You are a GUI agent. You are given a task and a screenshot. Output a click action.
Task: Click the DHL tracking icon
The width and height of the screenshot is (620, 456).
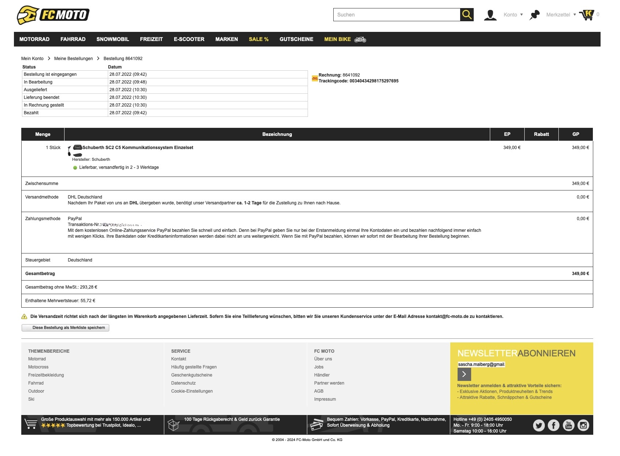point(315,78)
